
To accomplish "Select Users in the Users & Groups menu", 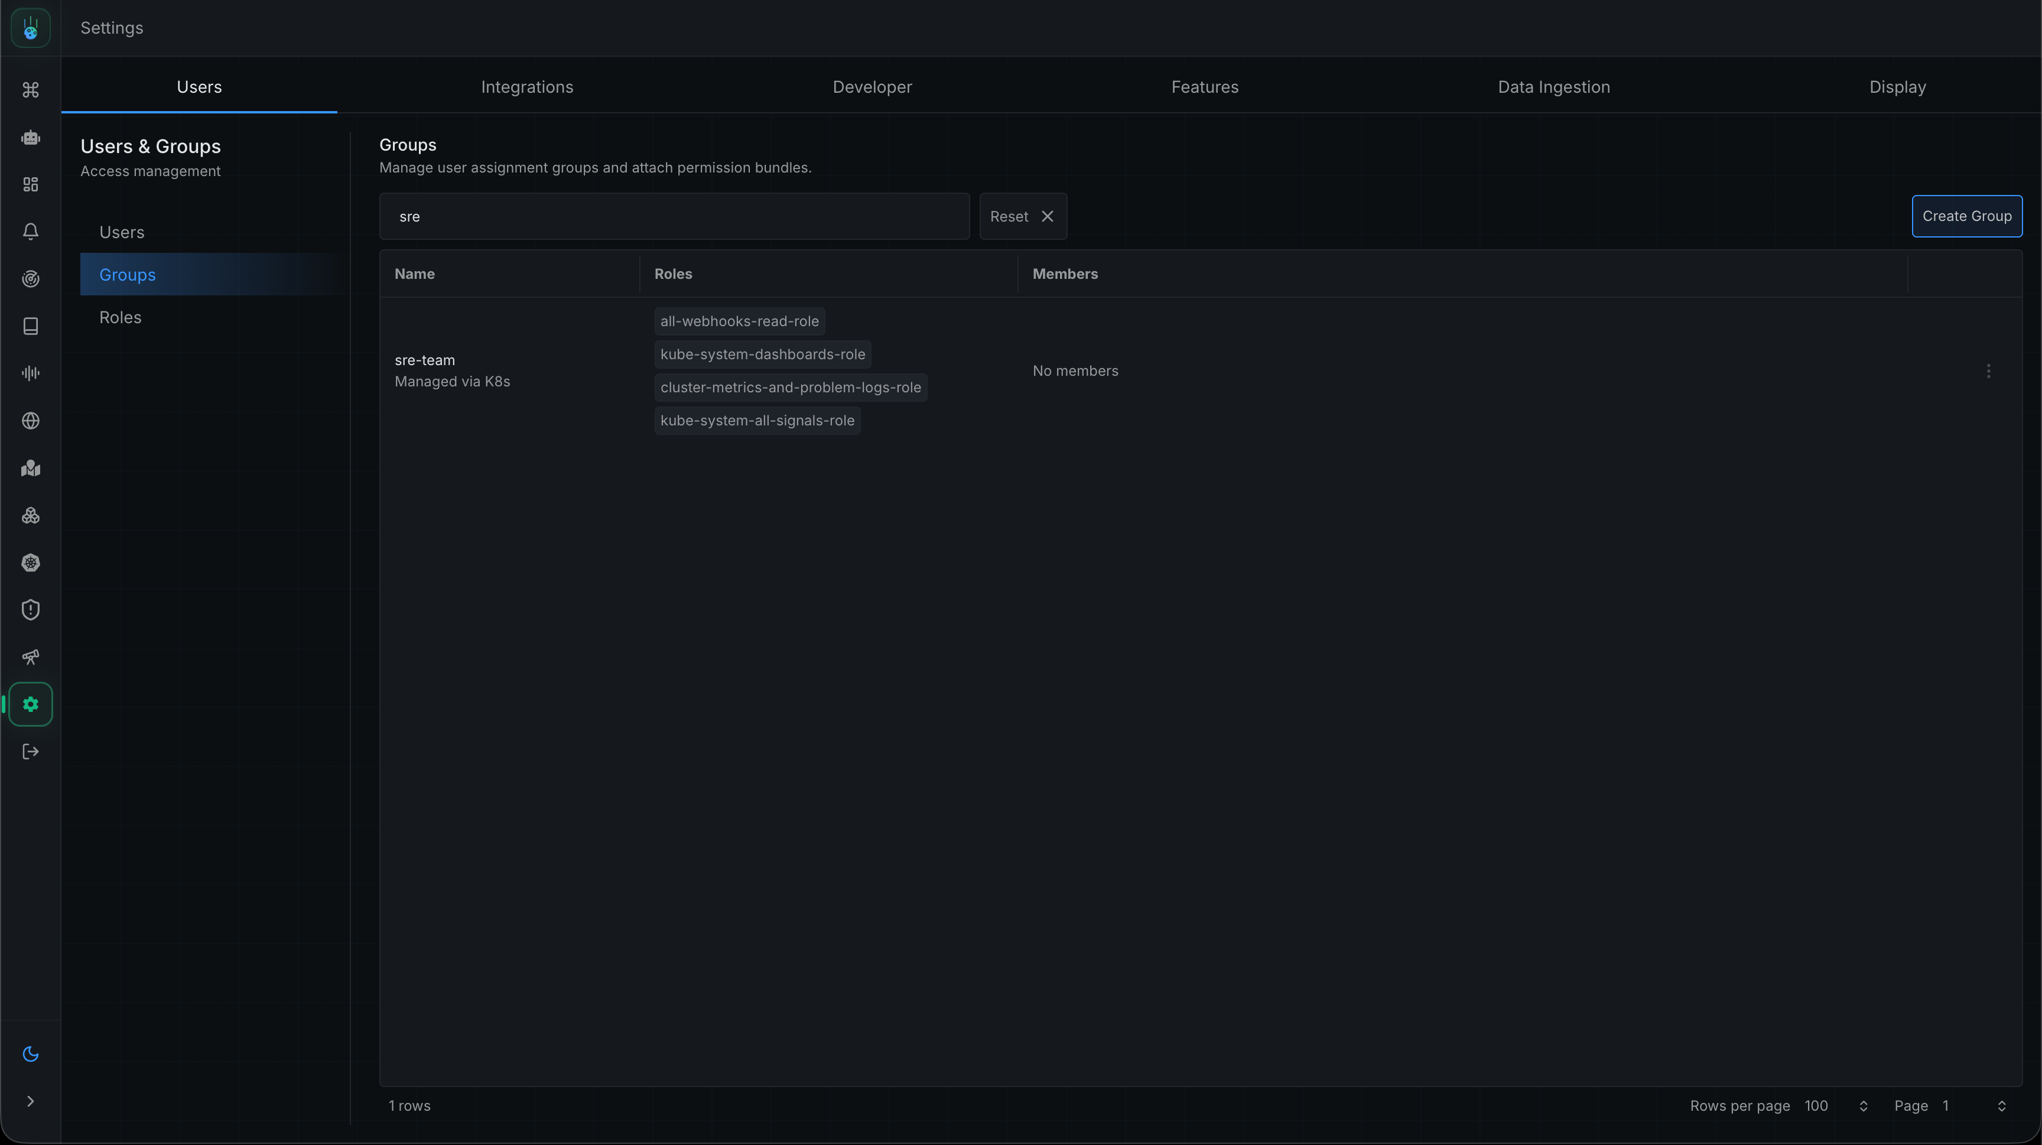I will [214, 232].
